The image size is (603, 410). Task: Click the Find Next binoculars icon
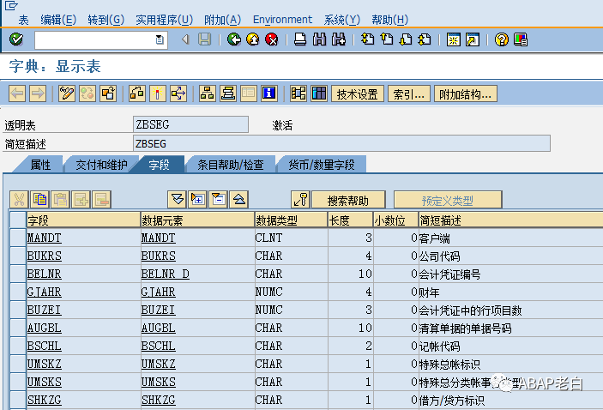click(x=339, y=39)
